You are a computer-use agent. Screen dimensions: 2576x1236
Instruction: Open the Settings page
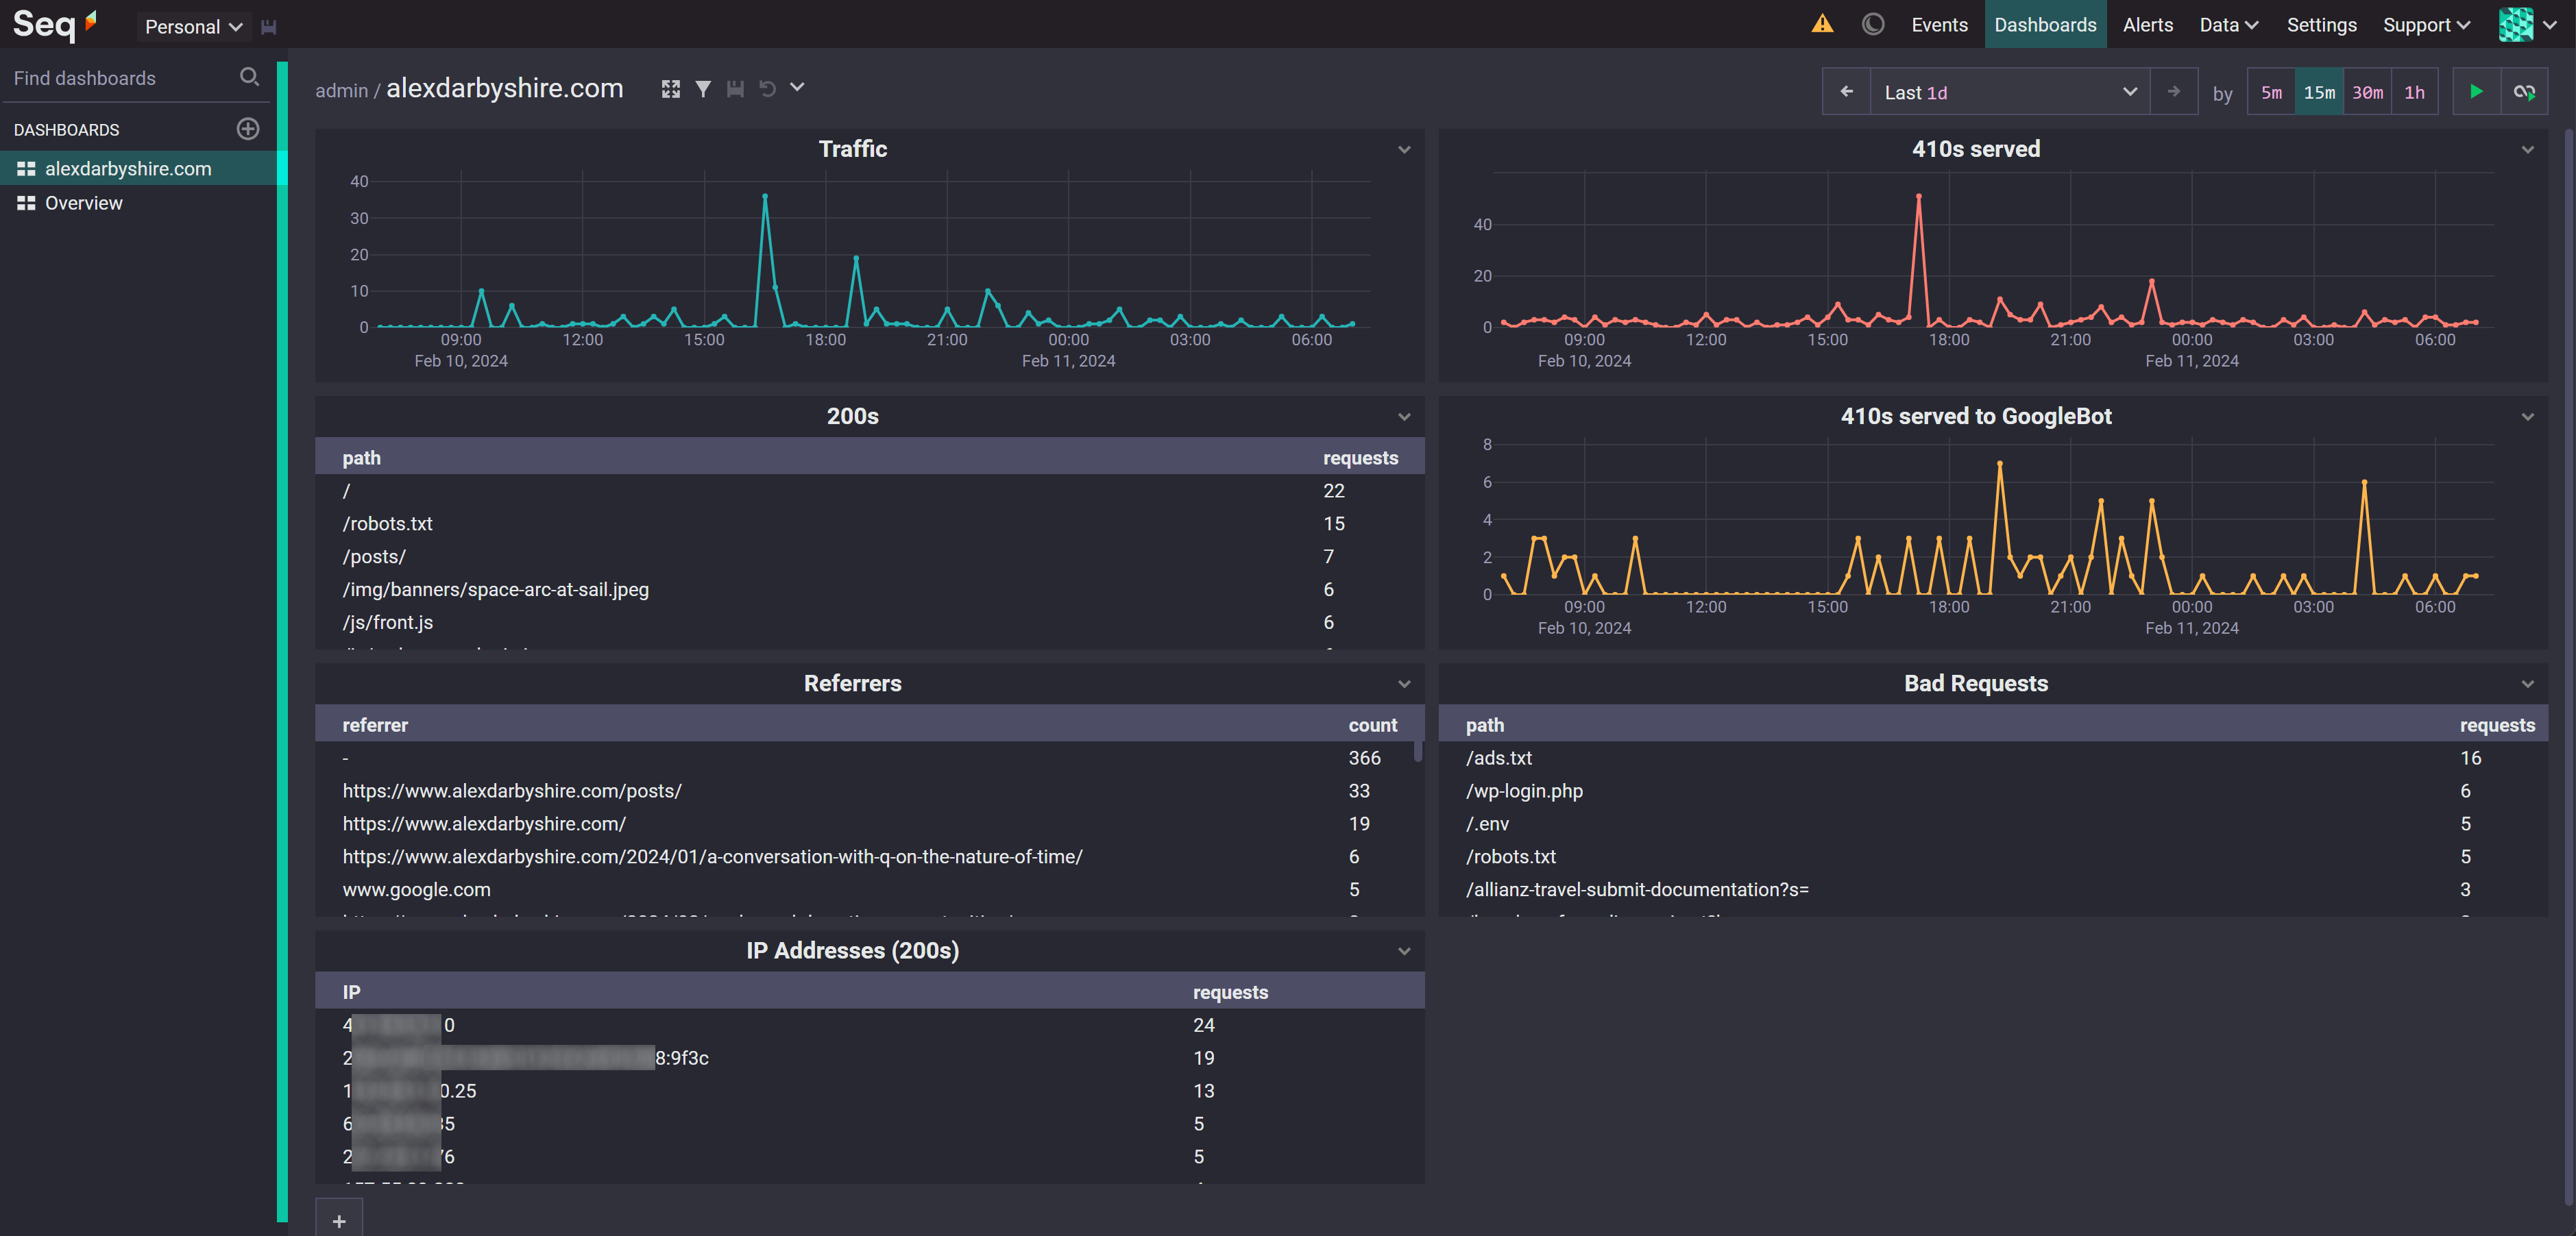2321,25
